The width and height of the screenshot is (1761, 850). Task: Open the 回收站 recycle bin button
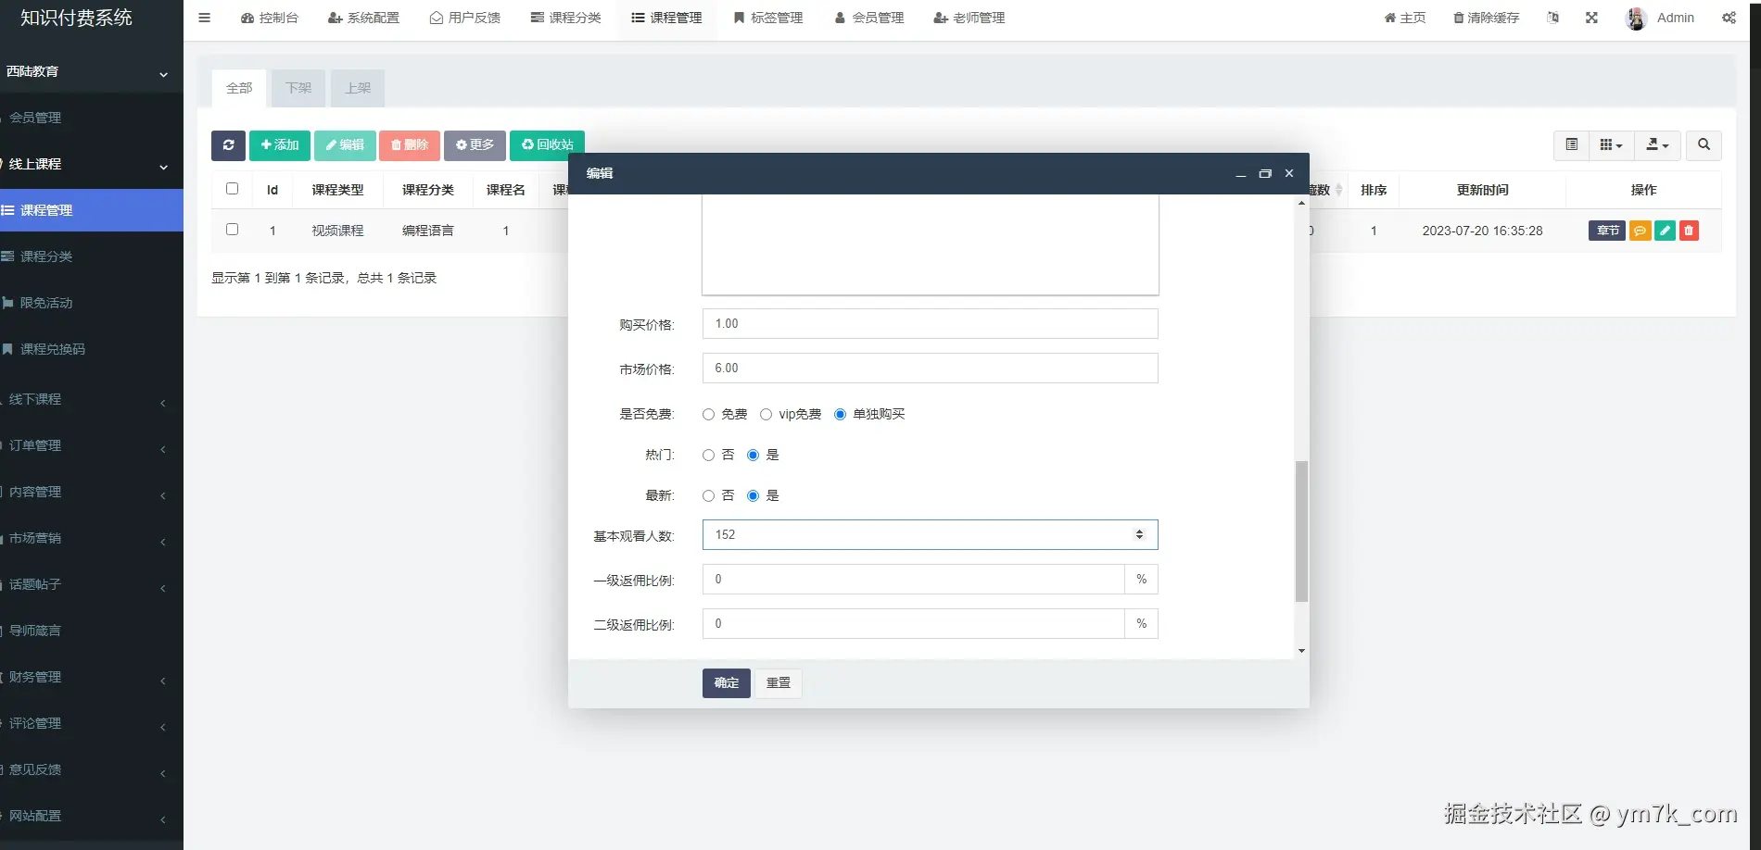tap(547, 145)
